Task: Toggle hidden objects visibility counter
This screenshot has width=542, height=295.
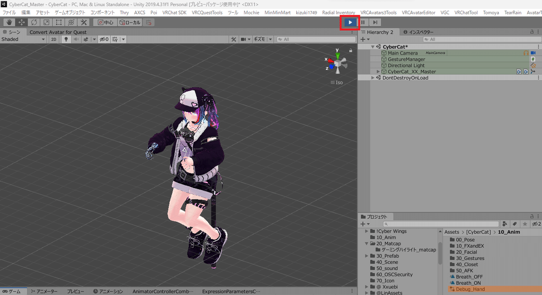Action: (x=104, y=39)
